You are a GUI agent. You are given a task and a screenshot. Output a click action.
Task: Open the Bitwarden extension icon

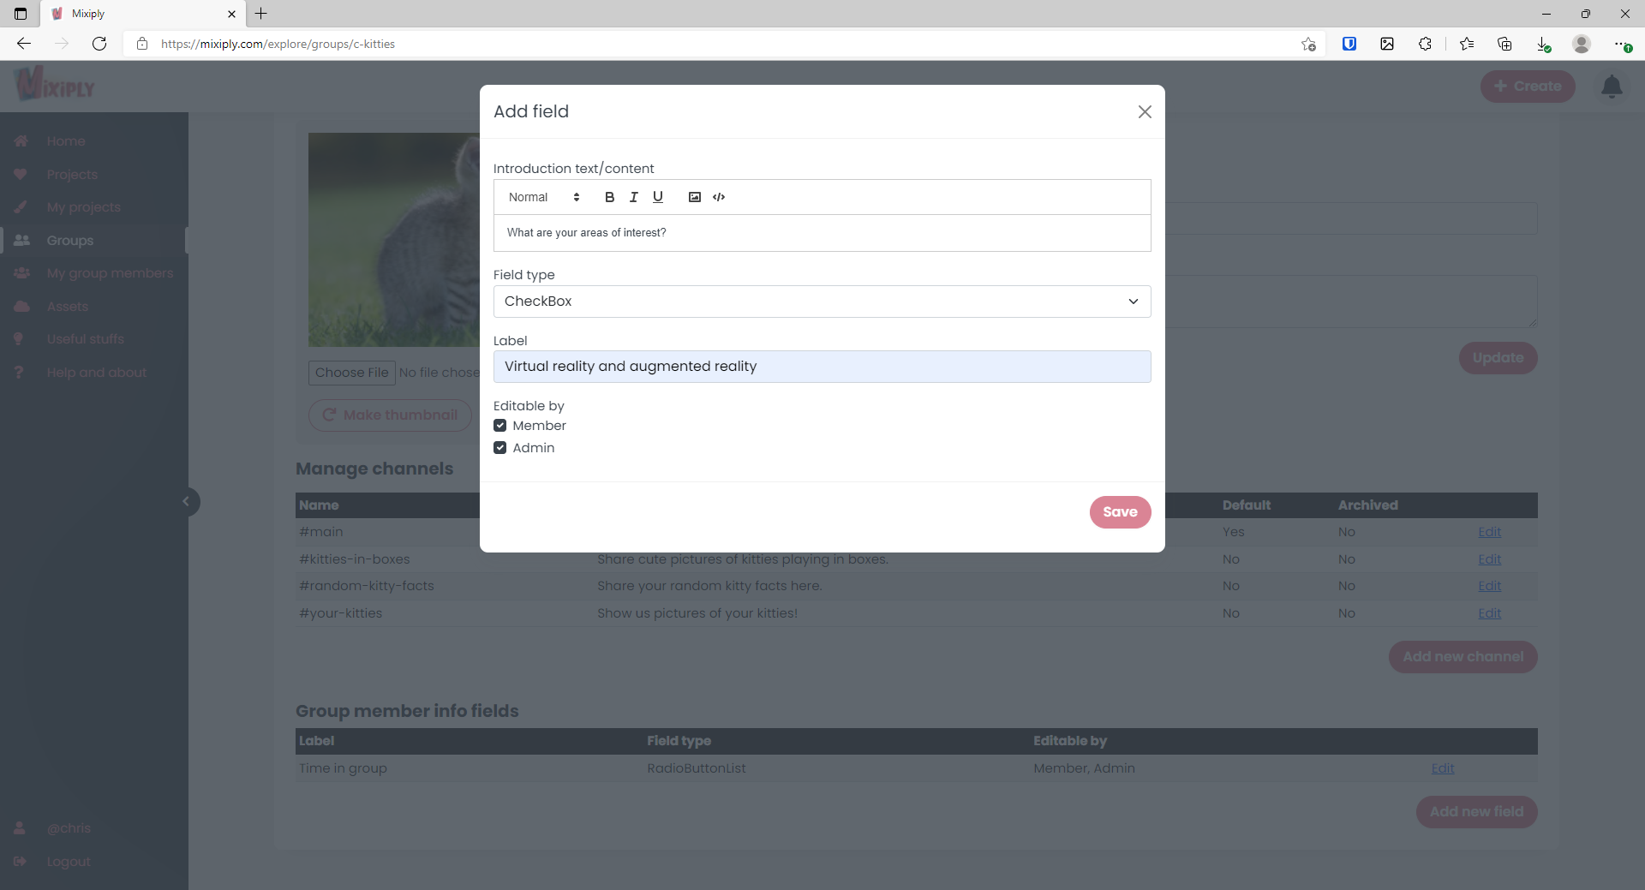(x=1349, y=44)
